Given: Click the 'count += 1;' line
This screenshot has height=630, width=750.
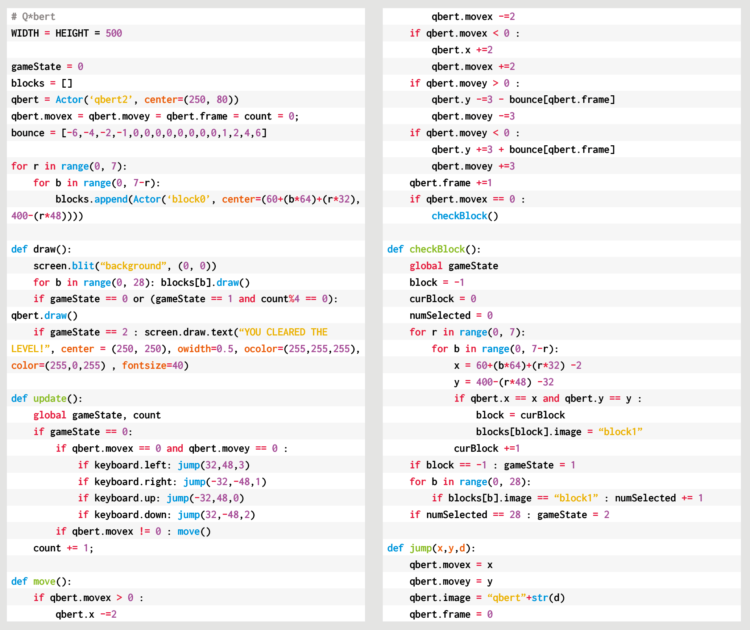Looking at the screenshot, I should pyautogui.click(x=63, y=548).
